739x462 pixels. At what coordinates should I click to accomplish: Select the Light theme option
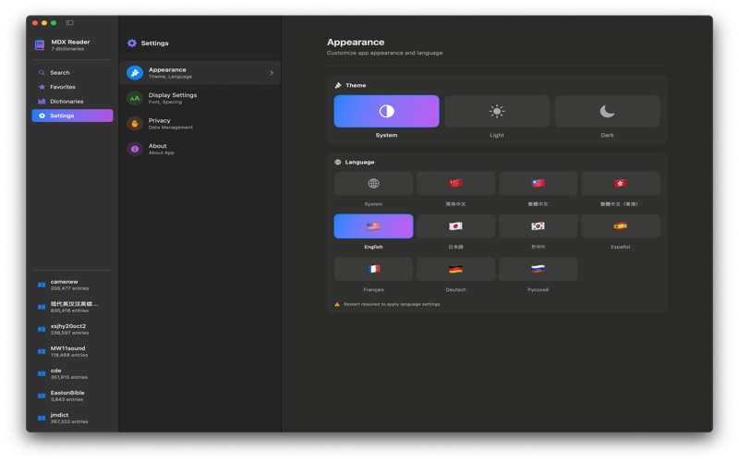[497, 111]
